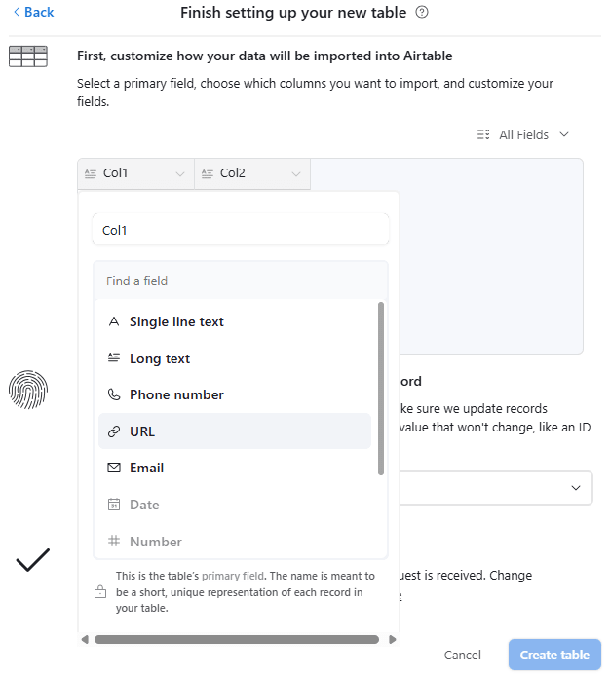Viewport: 610px width, 675px height.
Task: Click the help question mark icon
Action: click(x=422, y=13)
